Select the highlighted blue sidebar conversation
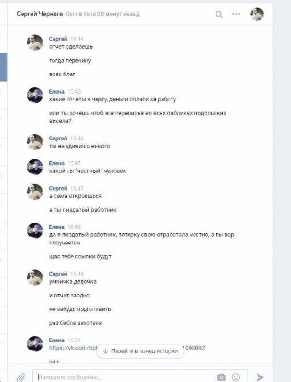Screen dimensions: 291x382 click(3, 67)
